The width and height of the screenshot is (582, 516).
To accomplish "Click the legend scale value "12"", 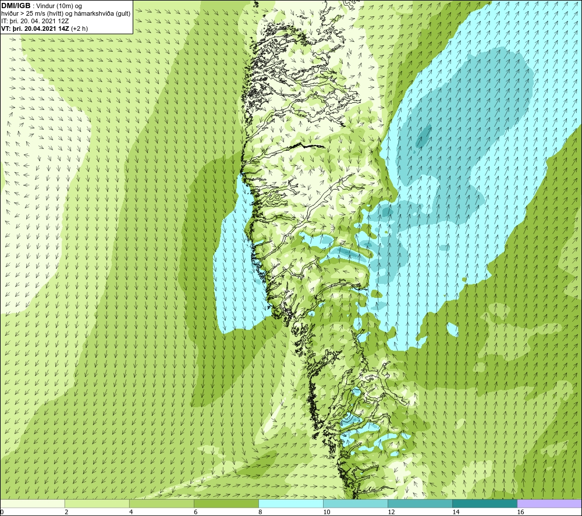I will pyautogui.click(x=391, y=513).
